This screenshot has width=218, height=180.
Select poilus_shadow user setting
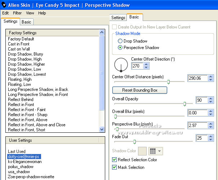tap(21, 167)
